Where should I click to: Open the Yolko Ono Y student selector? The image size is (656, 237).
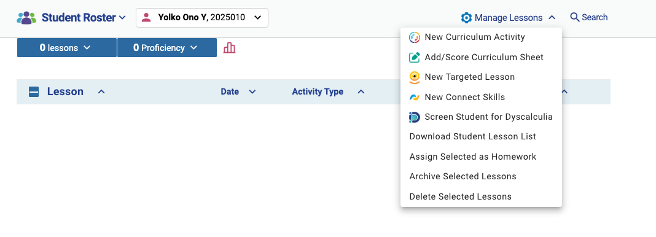(x=202, y=18)
